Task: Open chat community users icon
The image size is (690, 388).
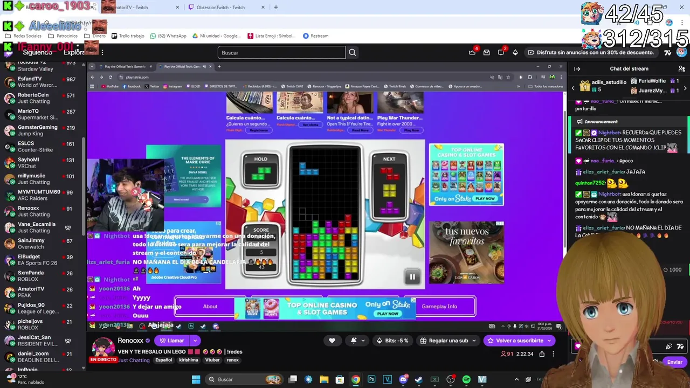Action: click(x=681, y=68)
